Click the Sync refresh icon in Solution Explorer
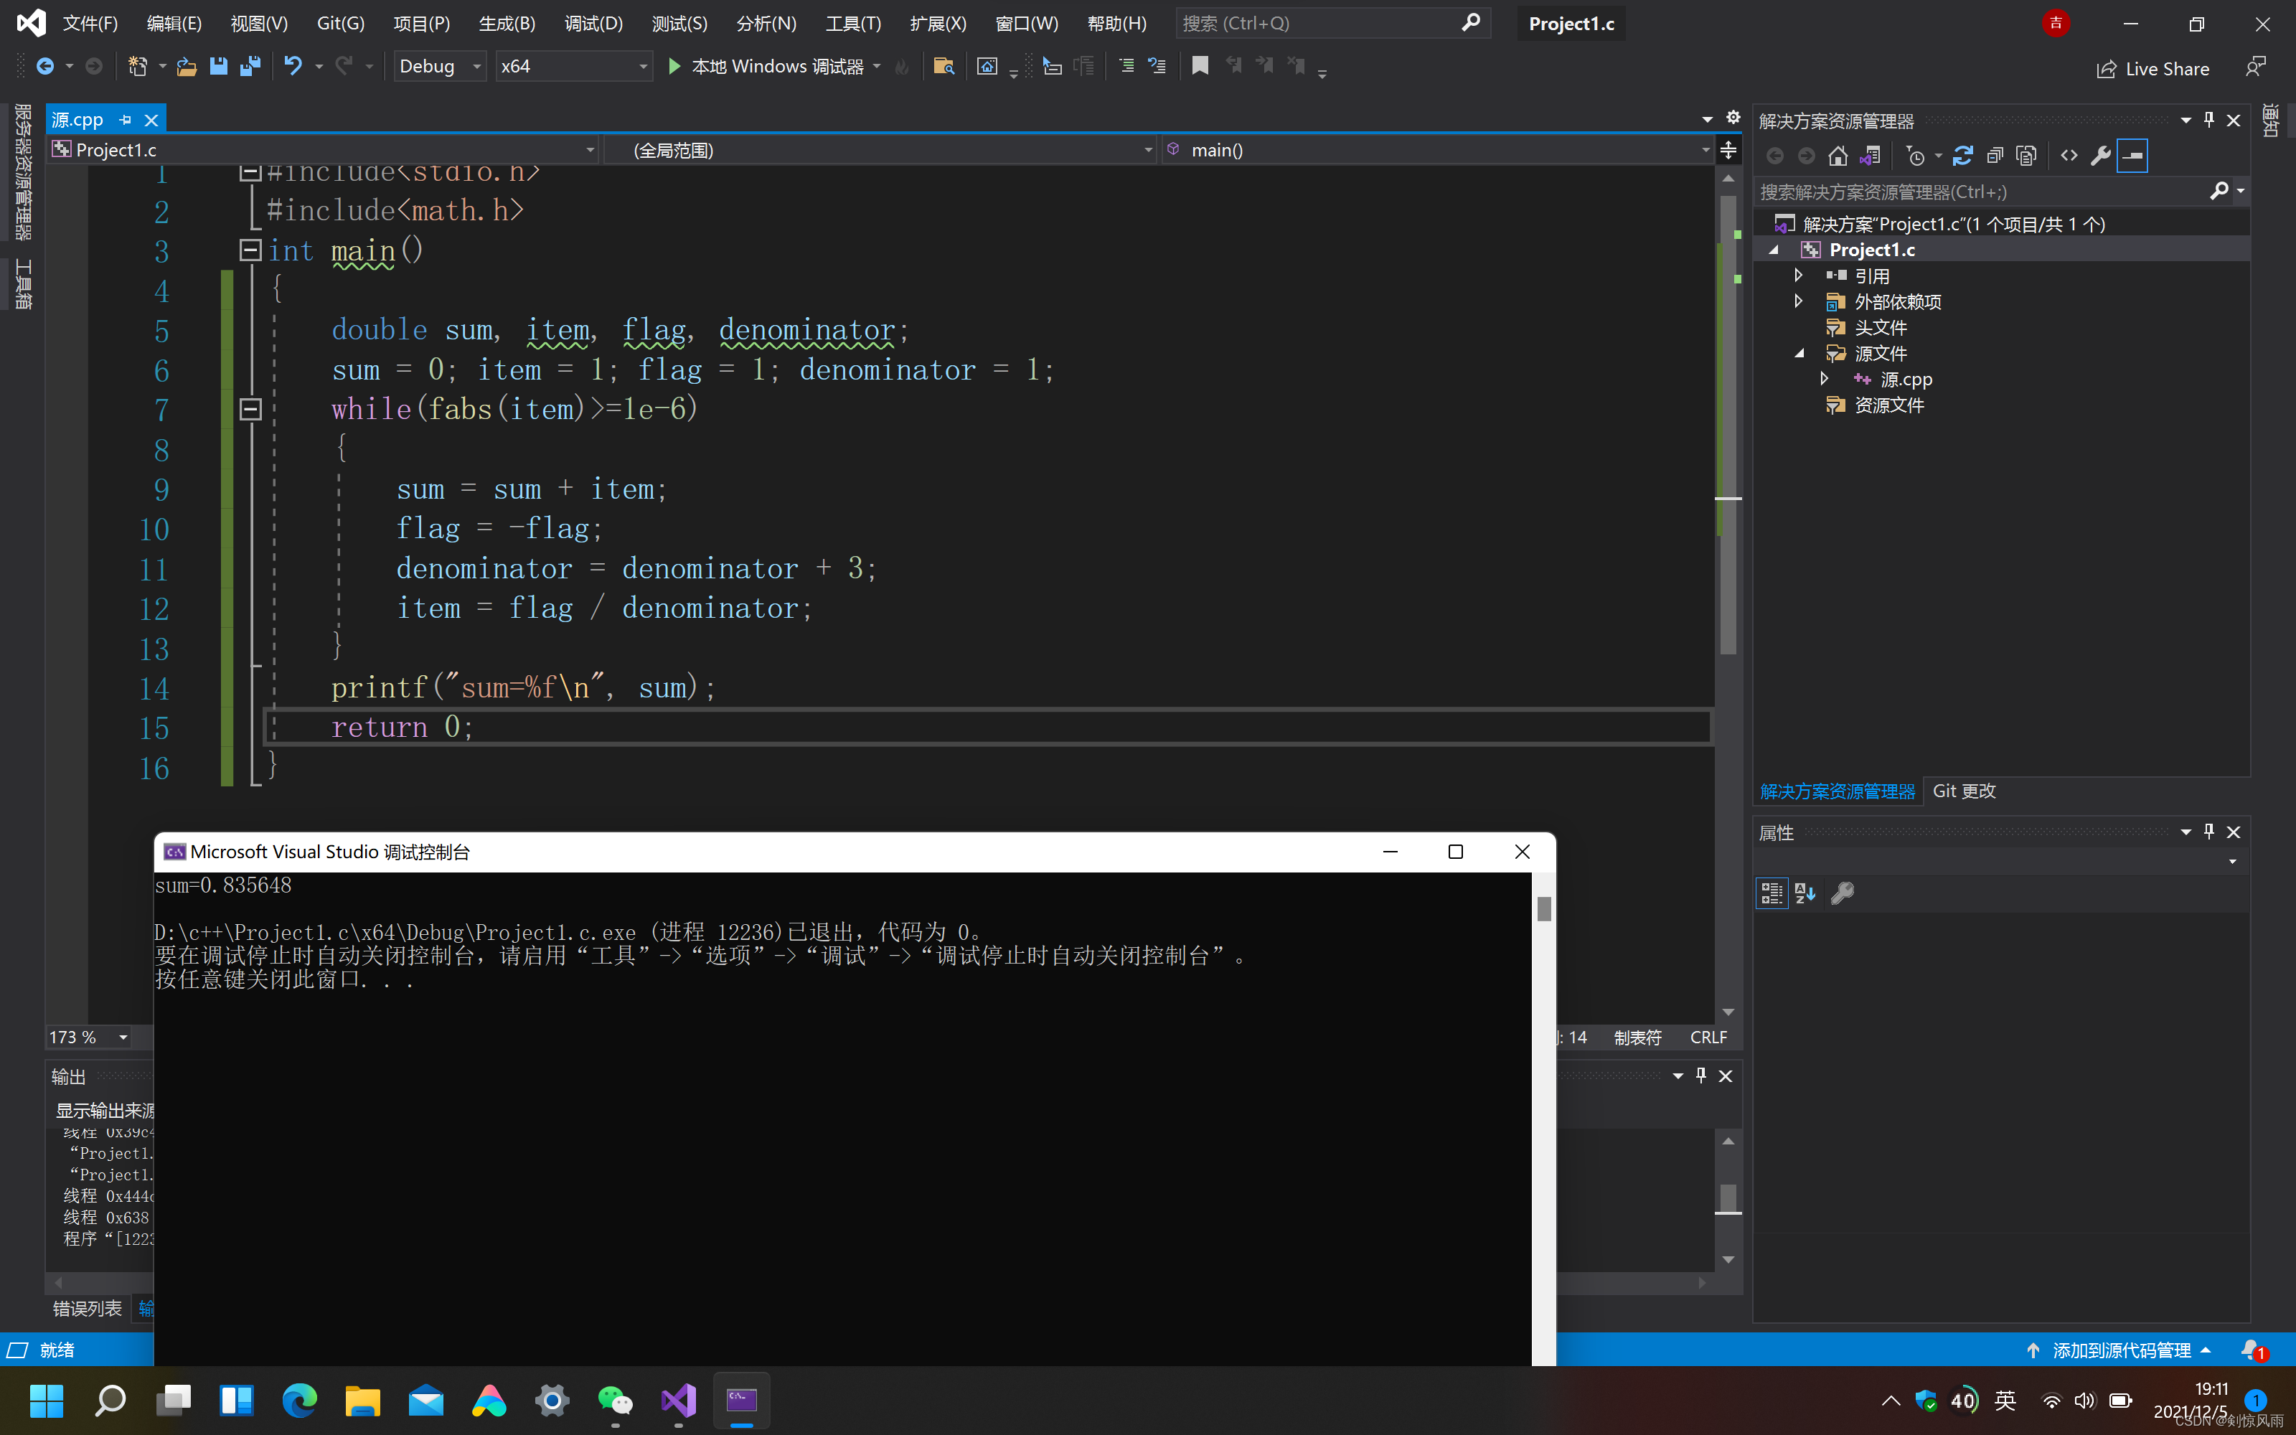The image size is (2296, 1435). click(x=1963, y=156)
